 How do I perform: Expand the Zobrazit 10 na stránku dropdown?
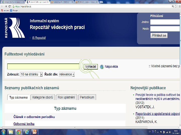click(31, 74)
